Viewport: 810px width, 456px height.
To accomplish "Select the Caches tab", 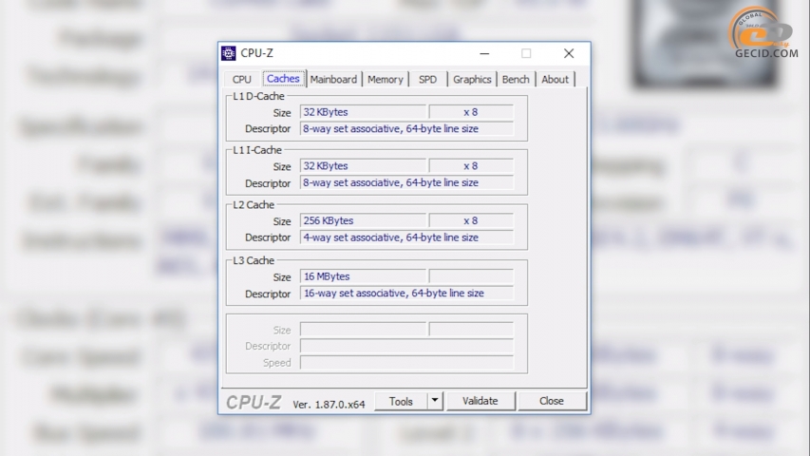I will [283, 79].
